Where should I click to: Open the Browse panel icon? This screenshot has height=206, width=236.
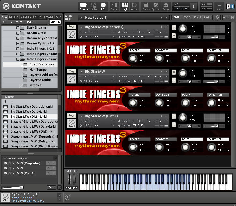tap(83, 6)
